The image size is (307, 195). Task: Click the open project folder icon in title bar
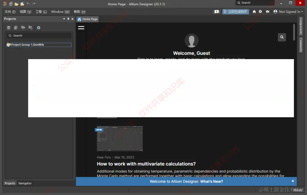tap(22, 4)
